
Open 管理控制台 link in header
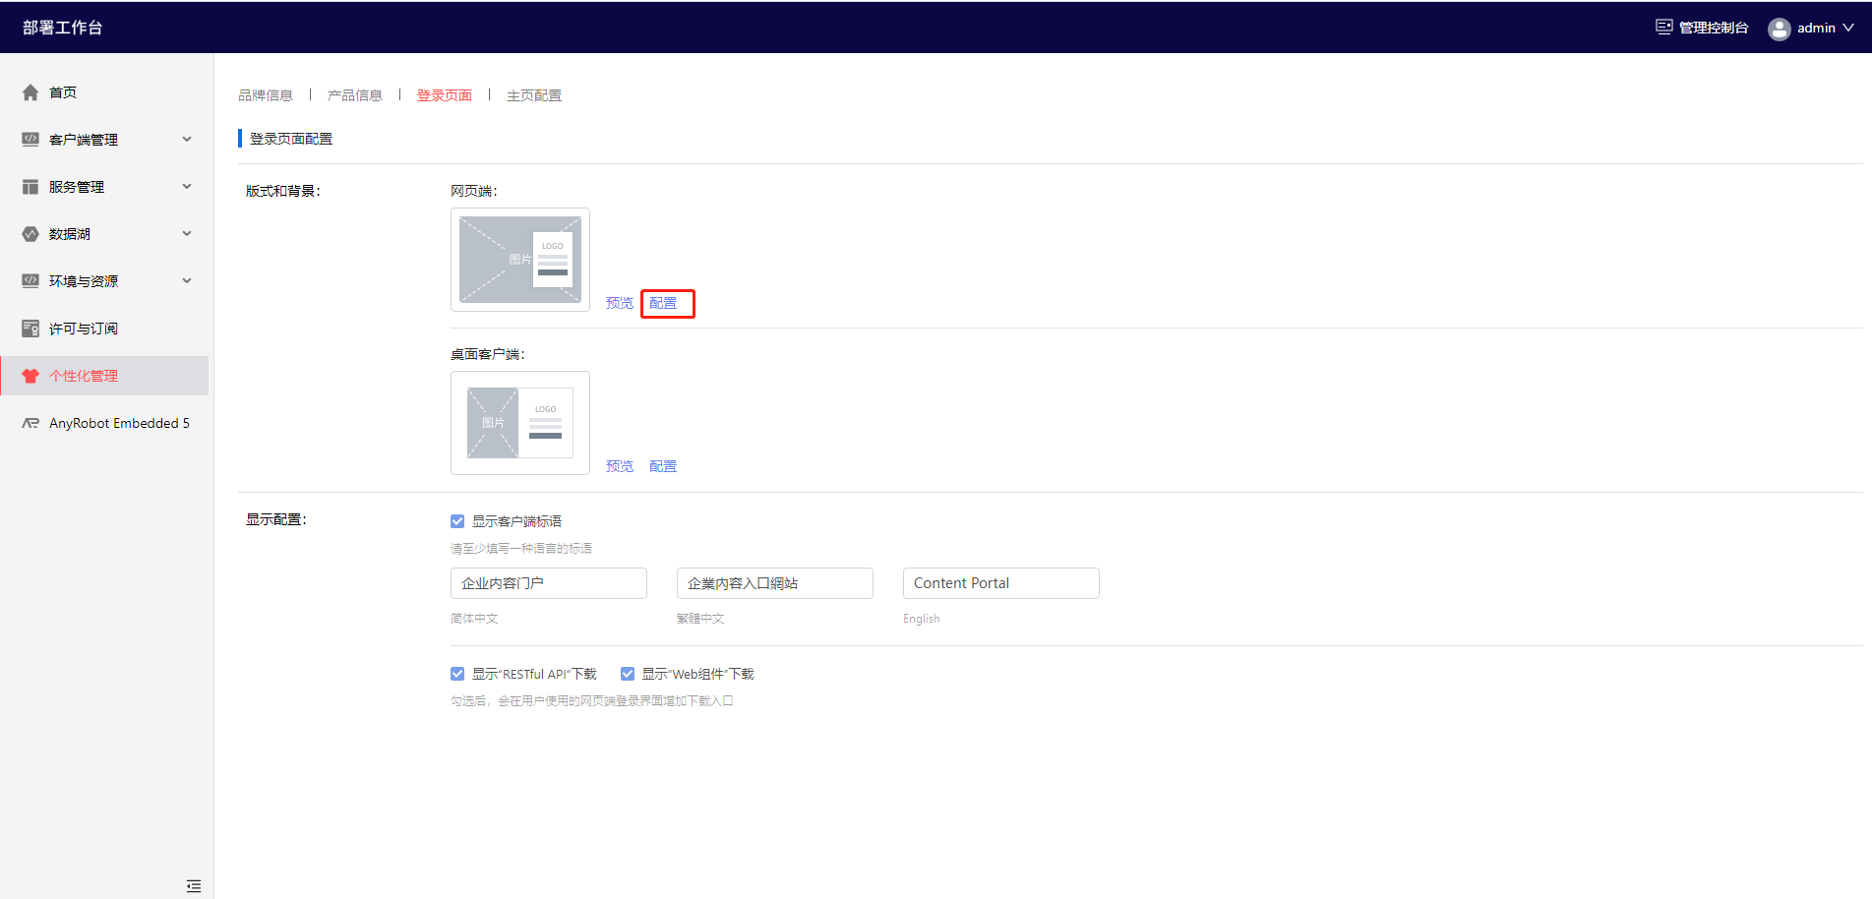(1714, 28)
